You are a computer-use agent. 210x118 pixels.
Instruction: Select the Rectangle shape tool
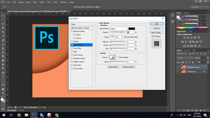(x=3, y=85)
